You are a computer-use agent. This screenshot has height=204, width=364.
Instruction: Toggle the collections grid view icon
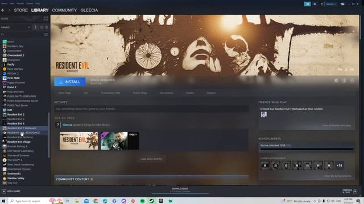pos(45,19)
